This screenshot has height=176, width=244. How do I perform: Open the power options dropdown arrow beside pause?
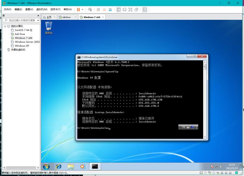(x=83, y=10)
